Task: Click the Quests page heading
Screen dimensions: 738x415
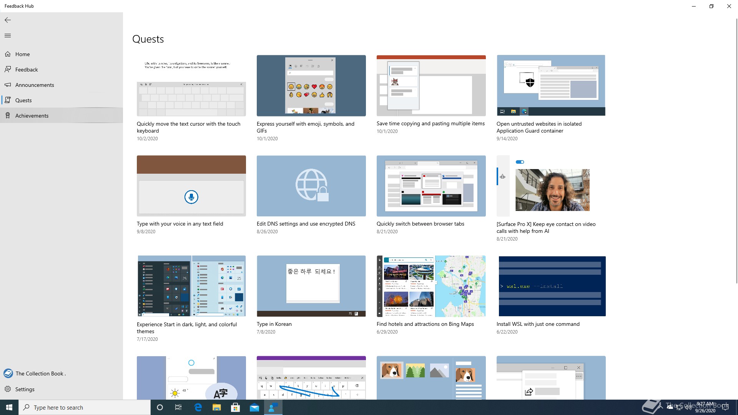Action: [x=148, y=39]
